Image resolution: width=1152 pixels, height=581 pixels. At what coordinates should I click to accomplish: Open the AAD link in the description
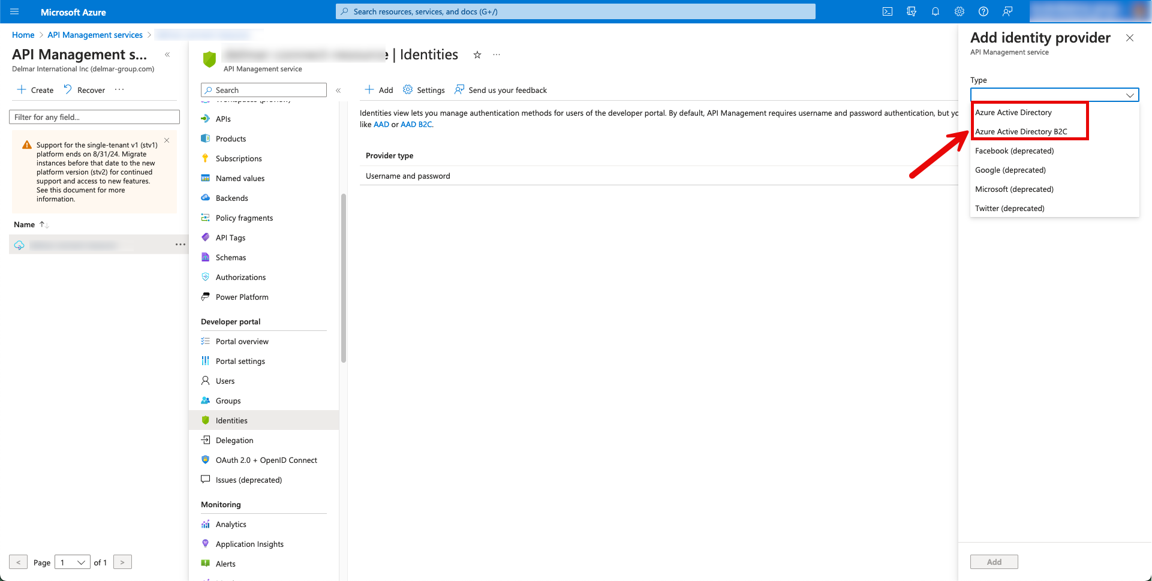click(381, 125)
